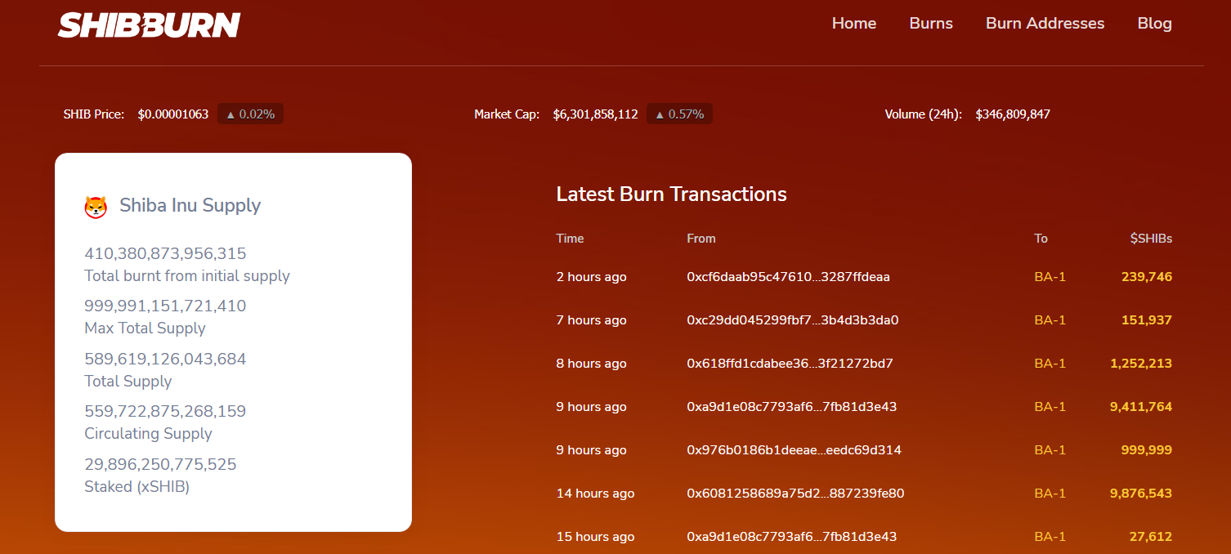Click the SHIB price value $0.00001063
The height and width of the screenshot is (554, 1231).
click(x=172, y=114)
